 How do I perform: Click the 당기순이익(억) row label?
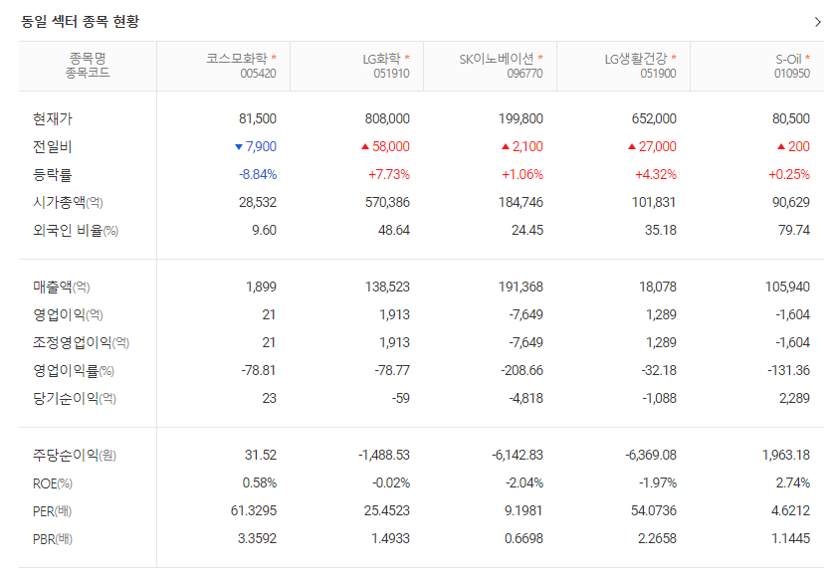click(74, 398)
